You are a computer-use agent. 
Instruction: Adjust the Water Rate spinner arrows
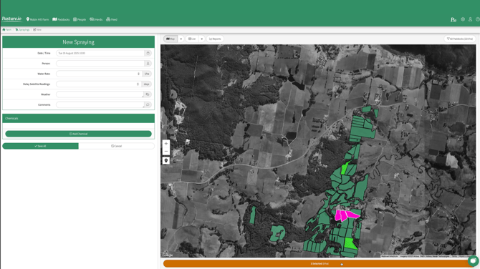click(x=138, y=74)
